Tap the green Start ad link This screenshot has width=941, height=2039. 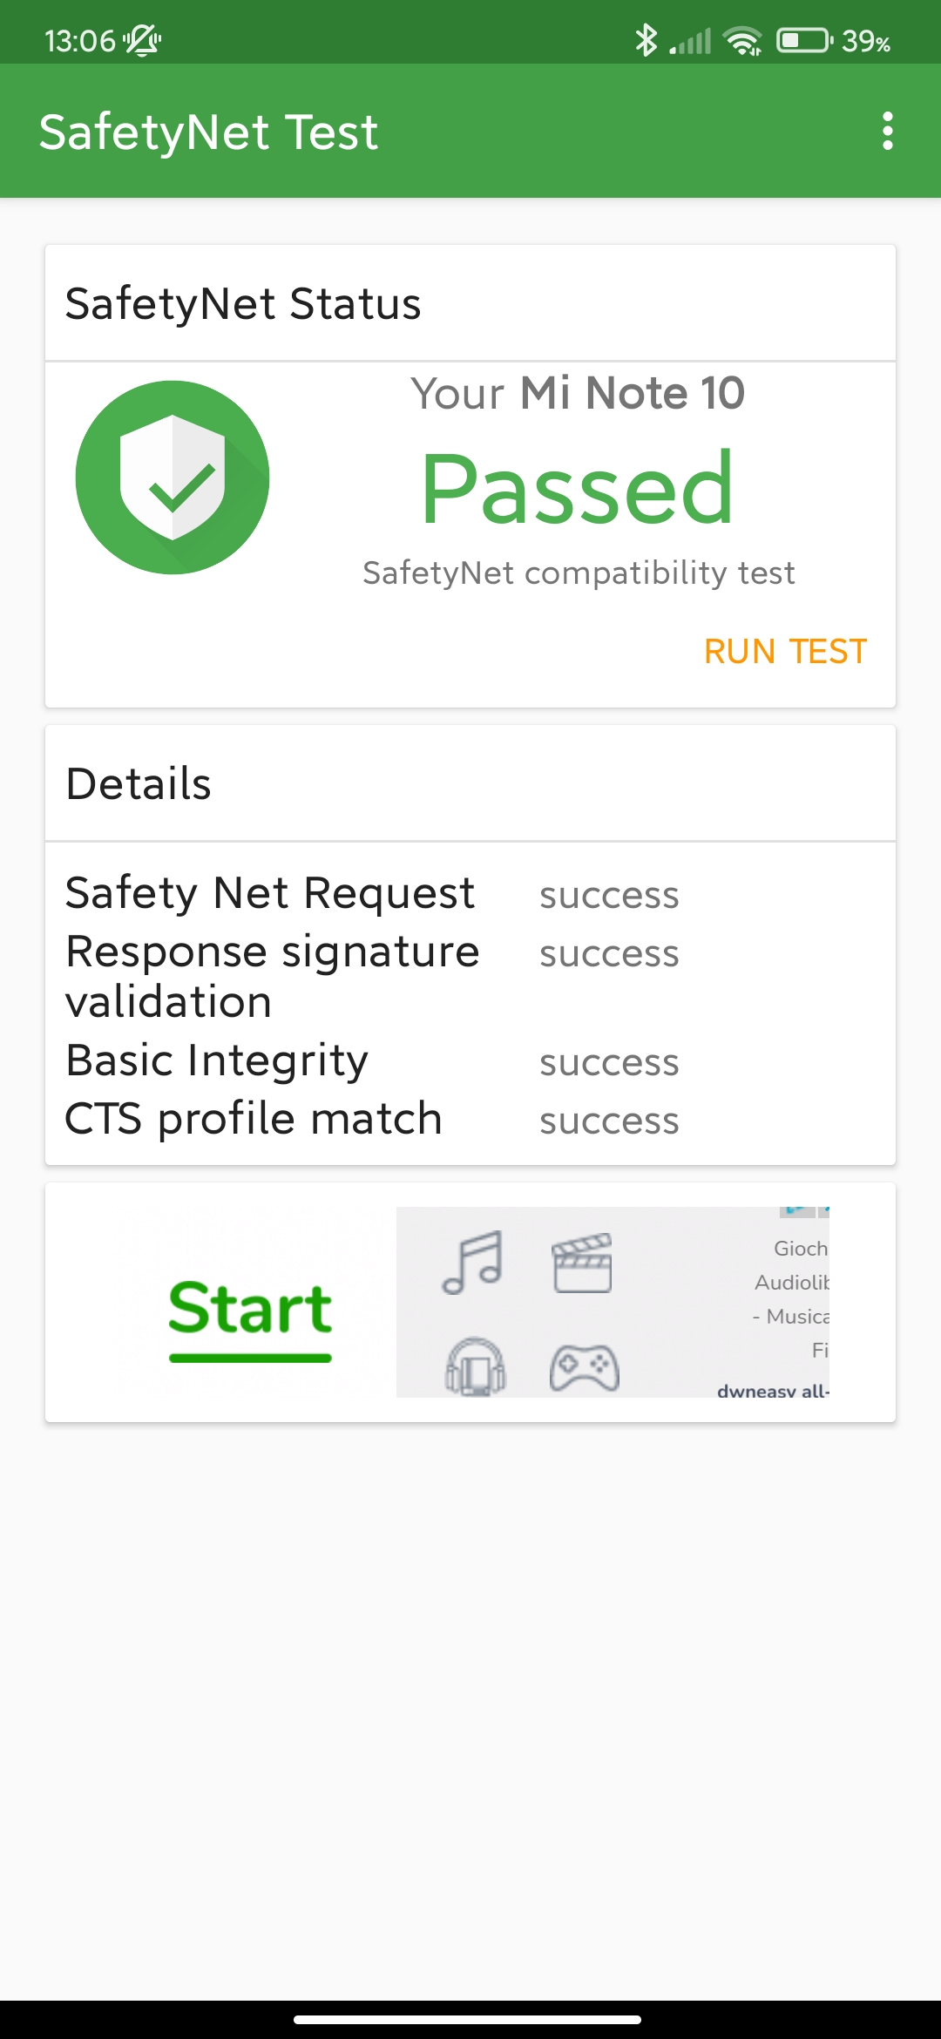(x=250, y=1310)
